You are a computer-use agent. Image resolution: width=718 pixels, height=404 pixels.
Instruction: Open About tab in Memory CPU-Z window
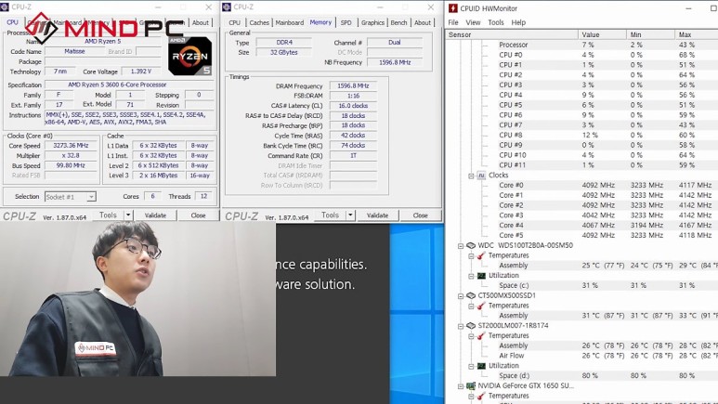423,22
